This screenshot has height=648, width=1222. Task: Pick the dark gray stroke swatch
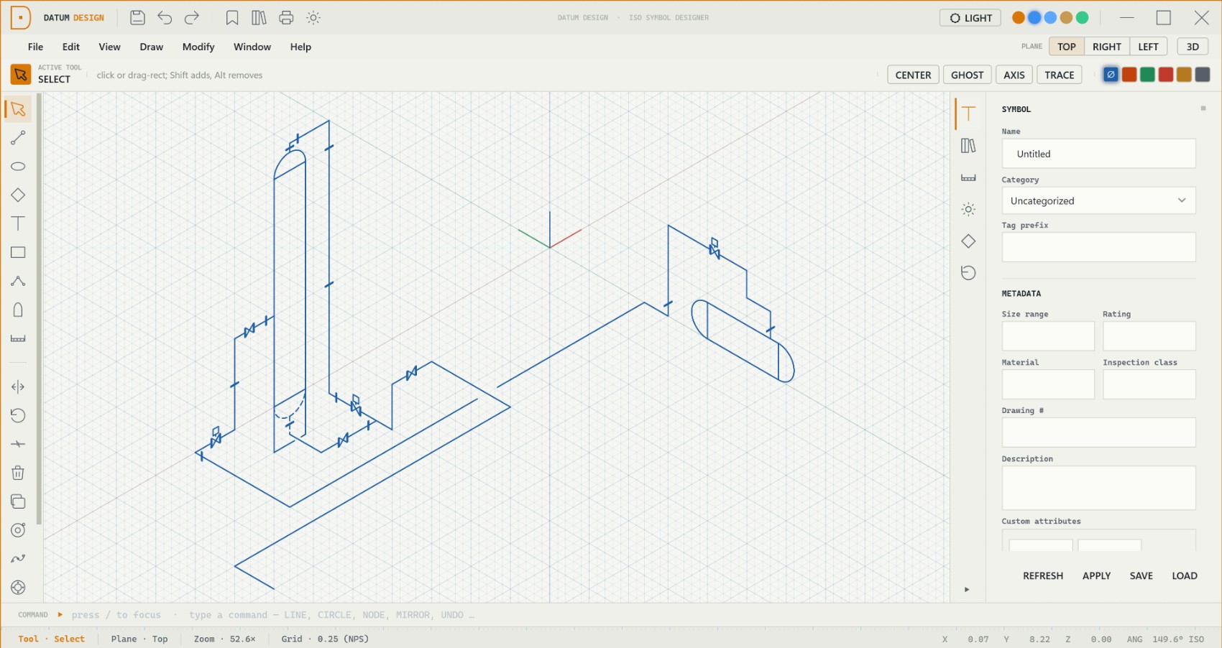click(x=1203, y=75)
